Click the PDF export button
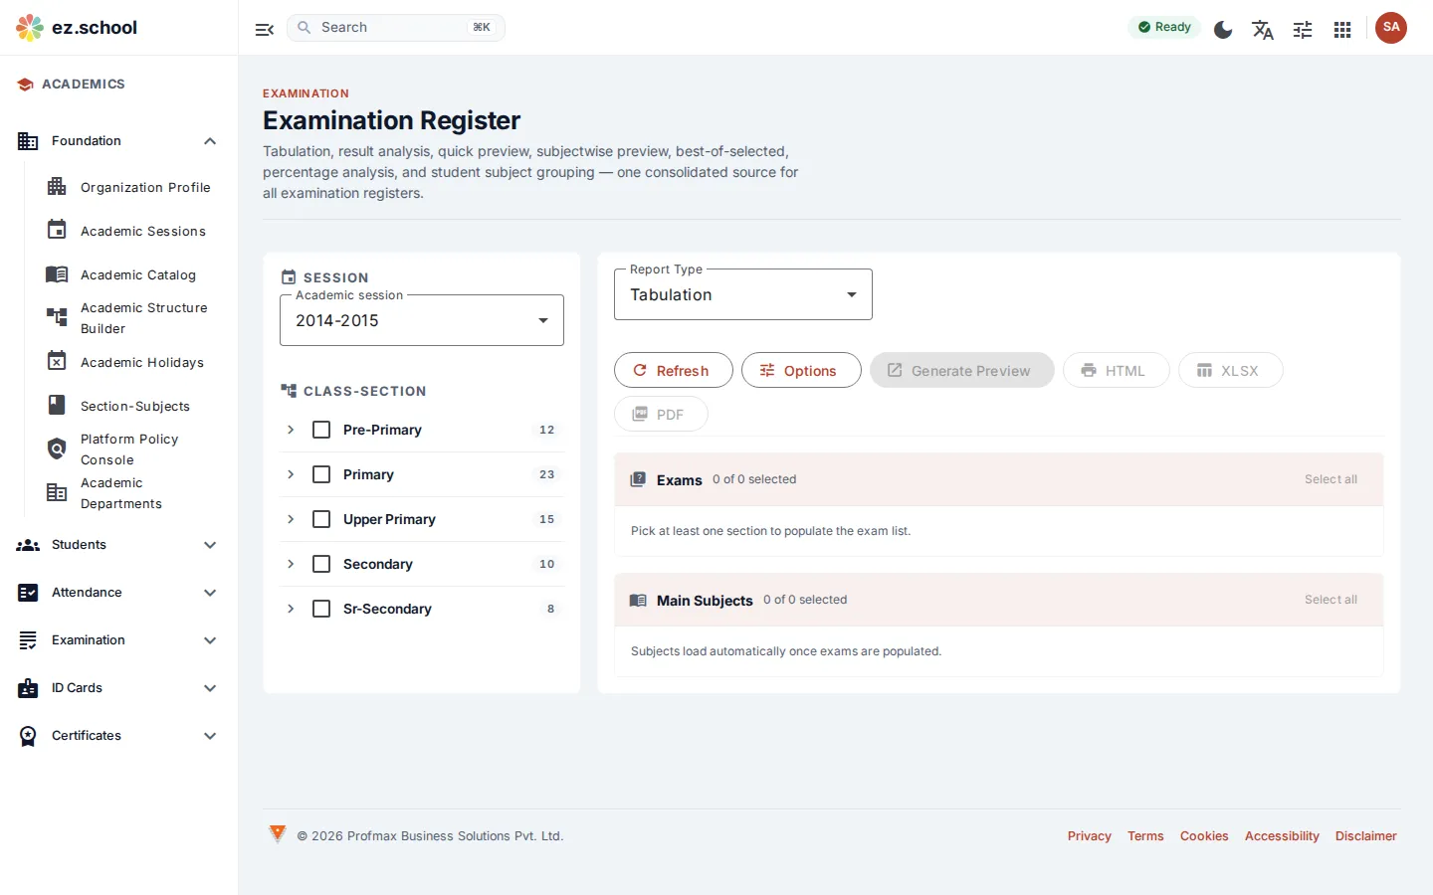This screenshot has width=1433, height=895. [661, 414]
